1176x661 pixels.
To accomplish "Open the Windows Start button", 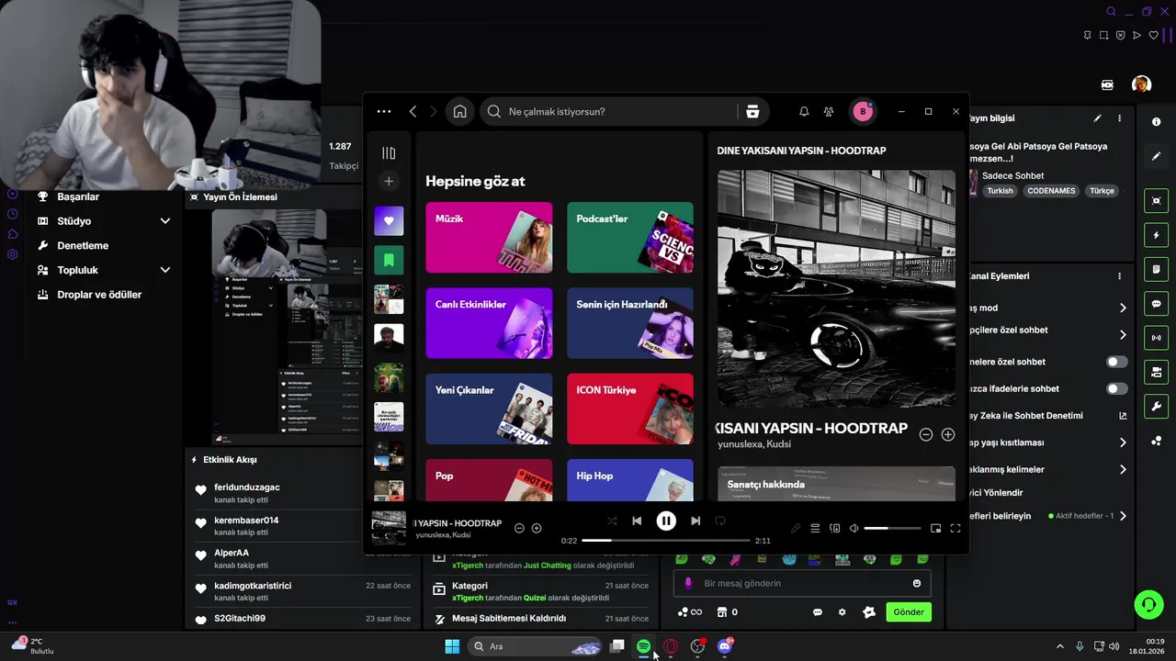I will (452, 646).
